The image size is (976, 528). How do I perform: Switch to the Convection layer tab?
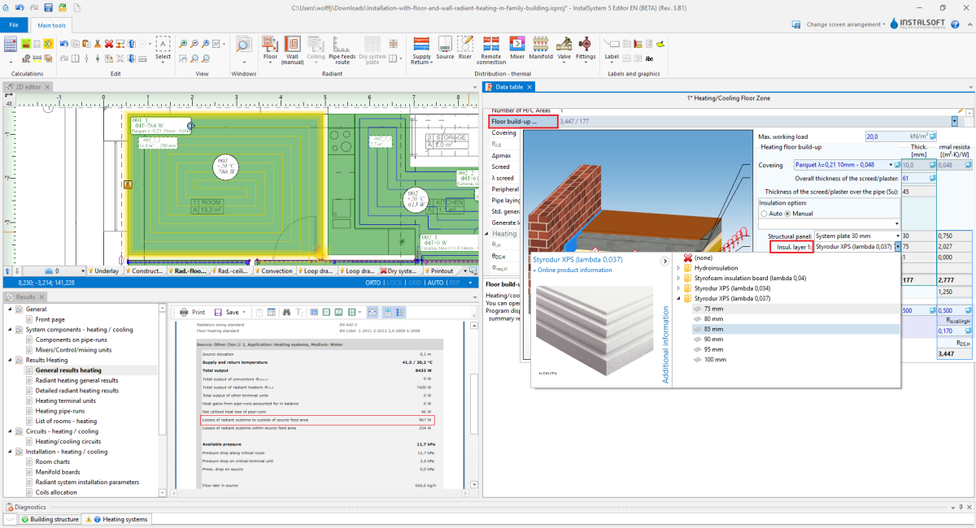(277, 271)
